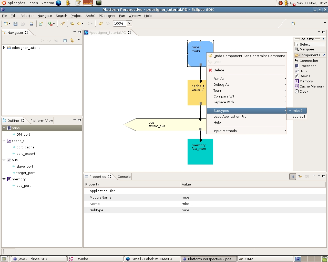Collapse cache_tl node in Outline
The image size is (328, 262).
4,141
